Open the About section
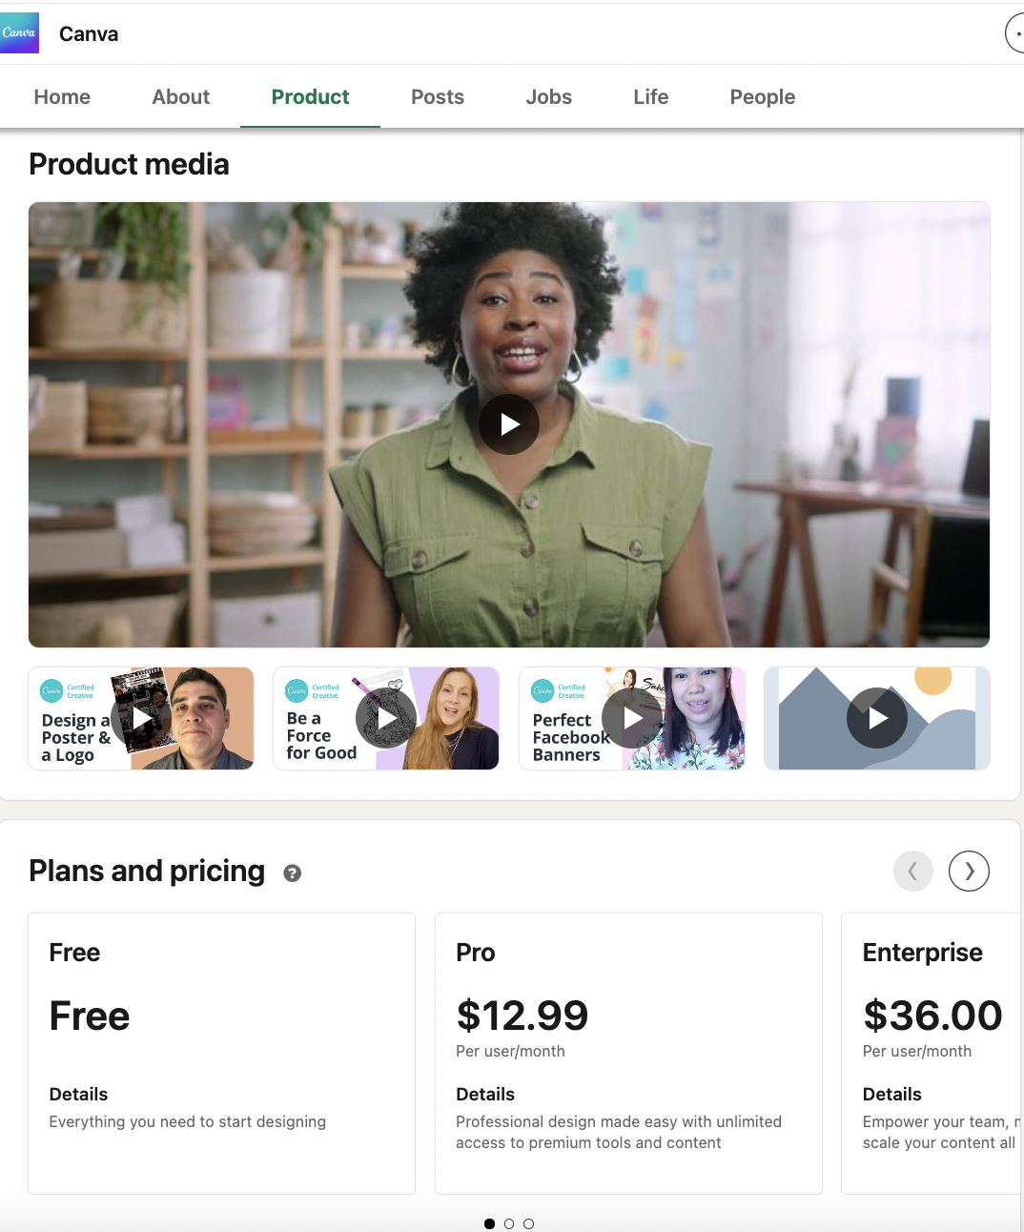Viewport: 1024px width, 1232px height. pyautogui.click(x=180, y=96)
